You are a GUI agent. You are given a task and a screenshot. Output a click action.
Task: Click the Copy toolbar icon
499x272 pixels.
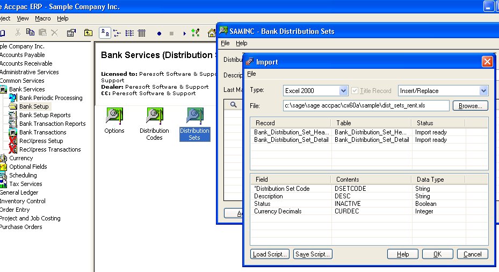pos(31,33)
